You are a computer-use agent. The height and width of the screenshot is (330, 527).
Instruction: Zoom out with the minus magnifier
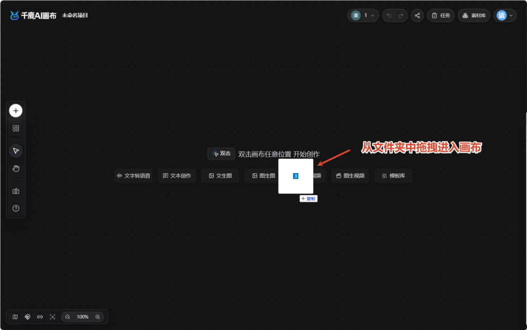pos(67,317)
